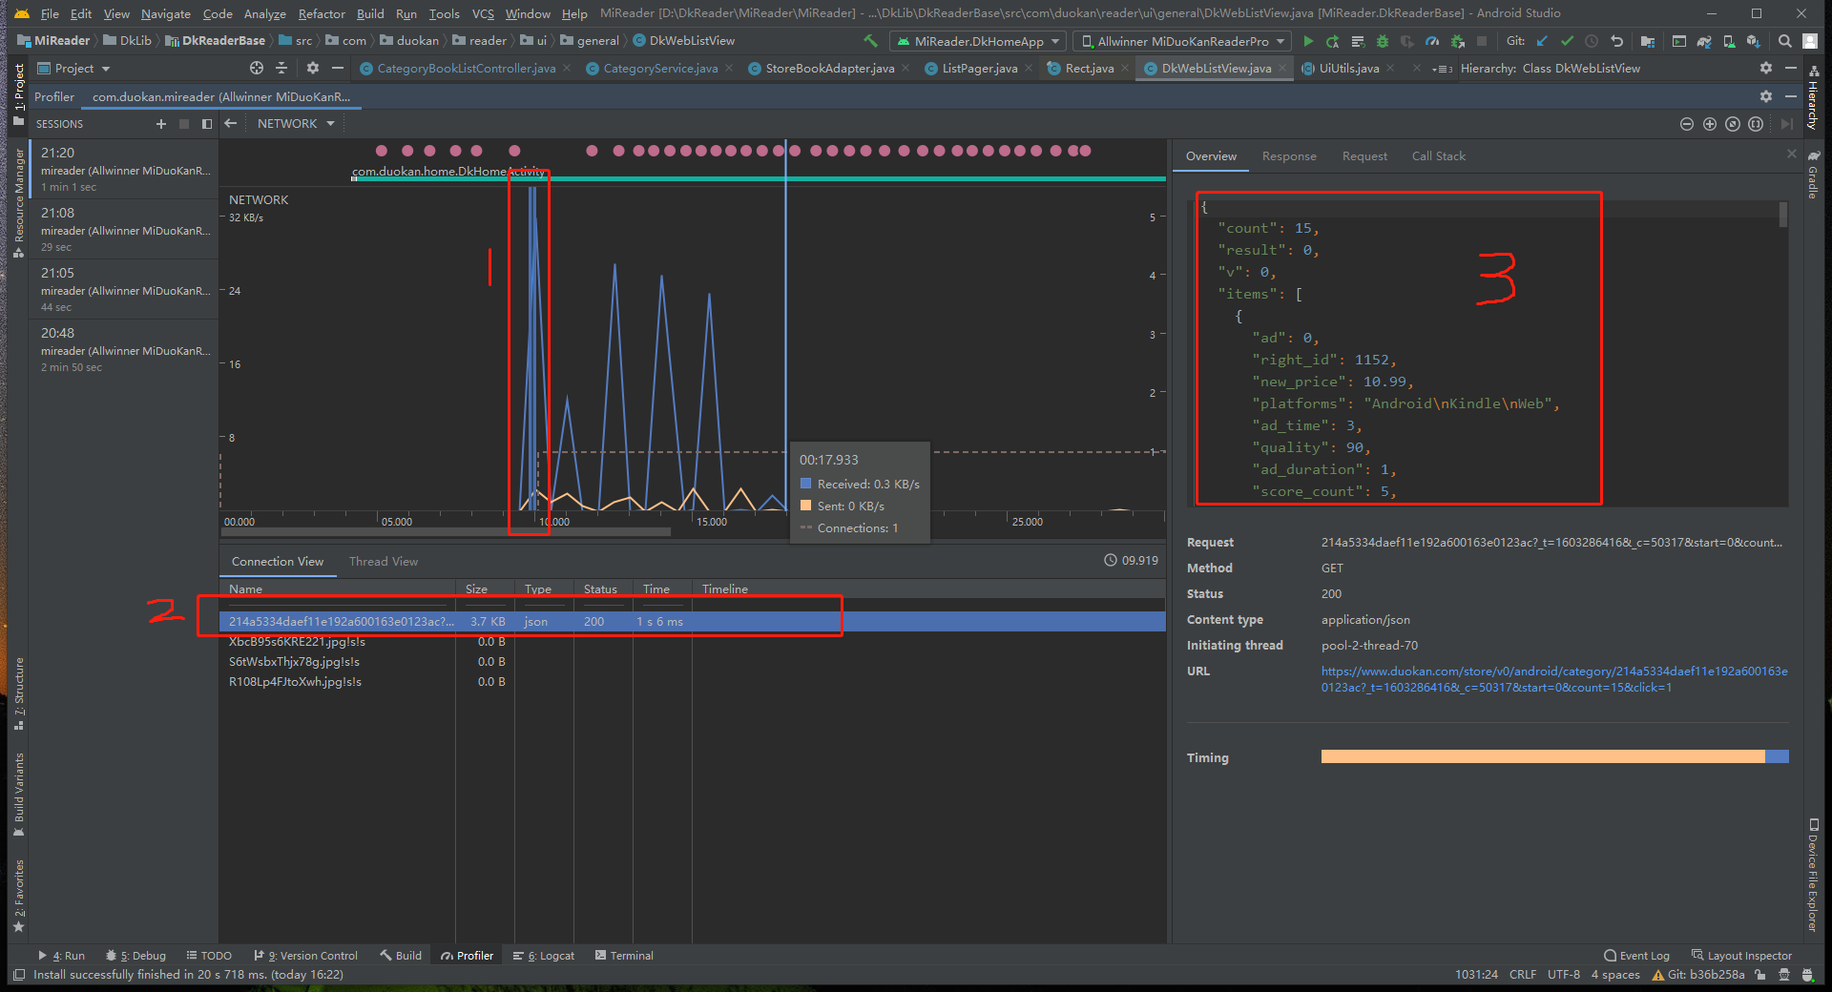1832x992 pixels.
Task: Run the app with green play icon
Action: [x=1308, y=41]
